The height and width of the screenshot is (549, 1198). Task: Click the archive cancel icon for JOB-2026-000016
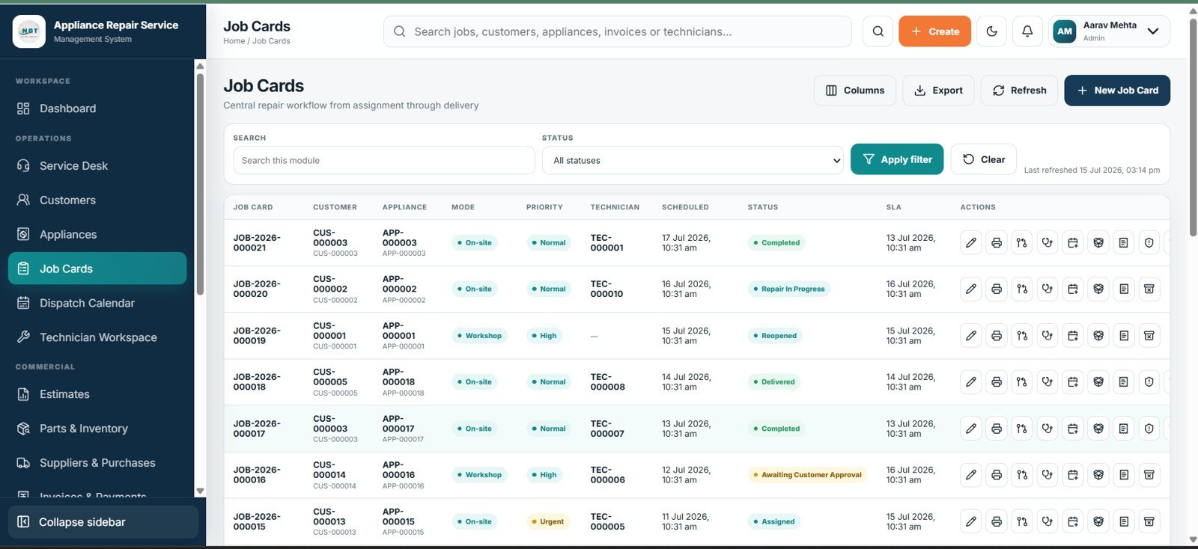click(1149, 475)
